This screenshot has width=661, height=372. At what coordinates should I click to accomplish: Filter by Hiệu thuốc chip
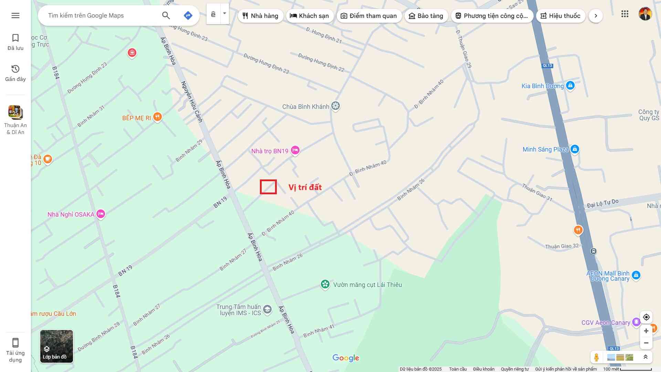pos(560,16)
